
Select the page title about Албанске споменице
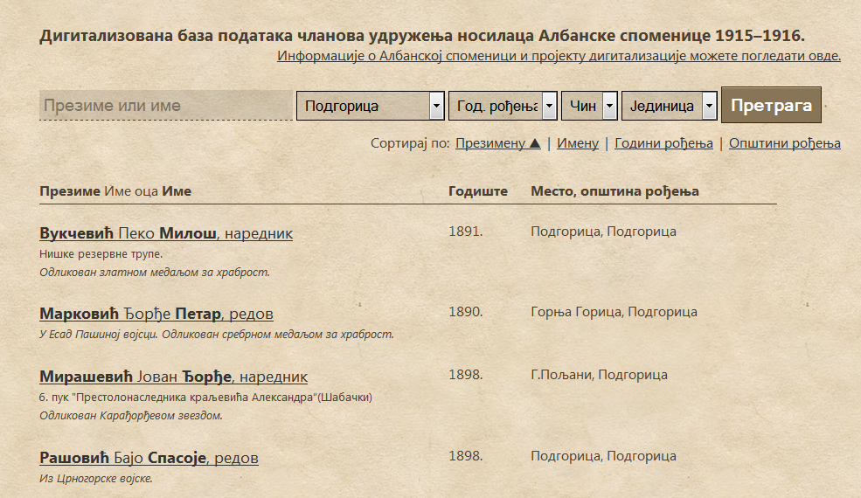point(422,36)
